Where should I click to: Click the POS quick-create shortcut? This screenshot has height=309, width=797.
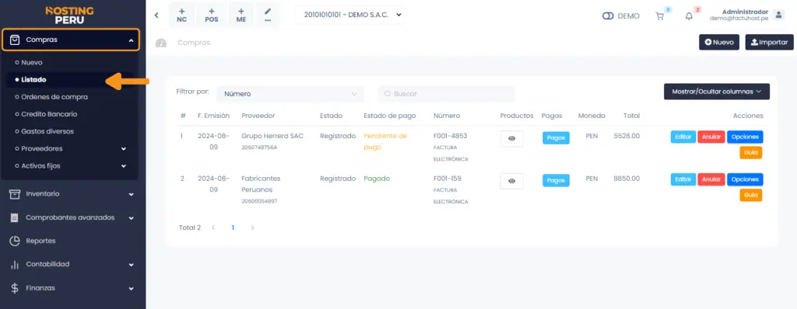click(x=212, y=15)
